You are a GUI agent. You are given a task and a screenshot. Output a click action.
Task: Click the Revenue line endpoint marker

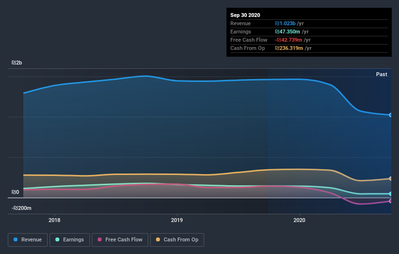click(391, 115)
